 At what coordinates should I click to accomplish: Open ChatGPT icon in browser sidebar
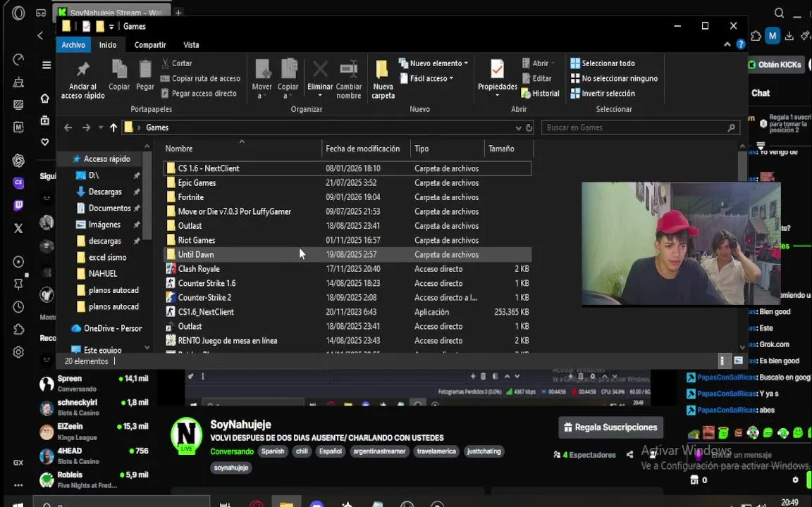click(x=18, y=161)
